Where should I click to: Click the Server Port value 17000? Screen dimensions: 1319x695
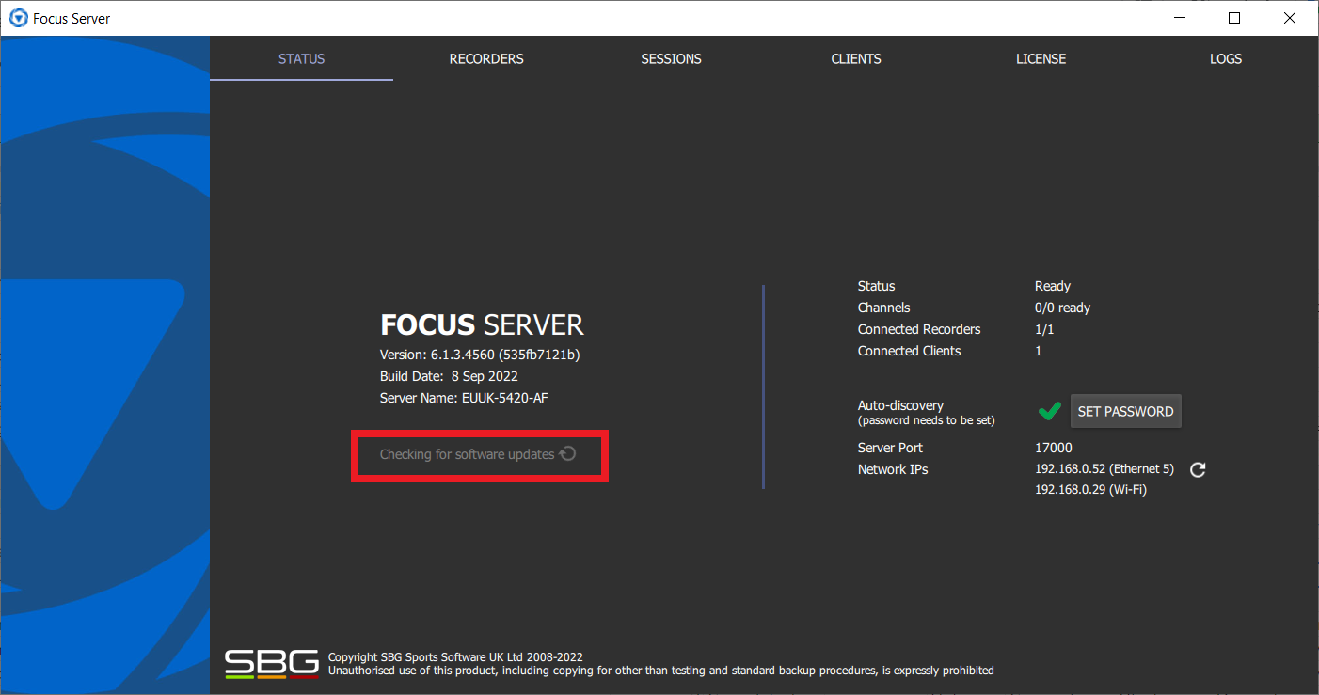click(x=1054, y=448)
